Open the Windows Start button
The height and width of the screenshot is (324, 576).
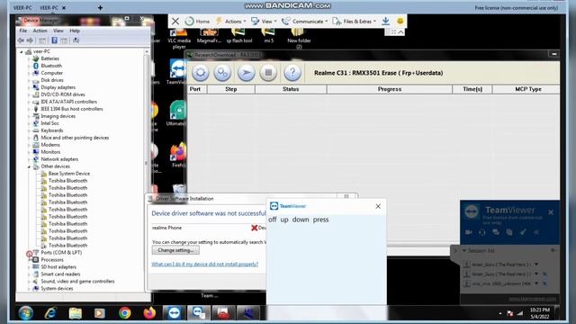(26, 313)
